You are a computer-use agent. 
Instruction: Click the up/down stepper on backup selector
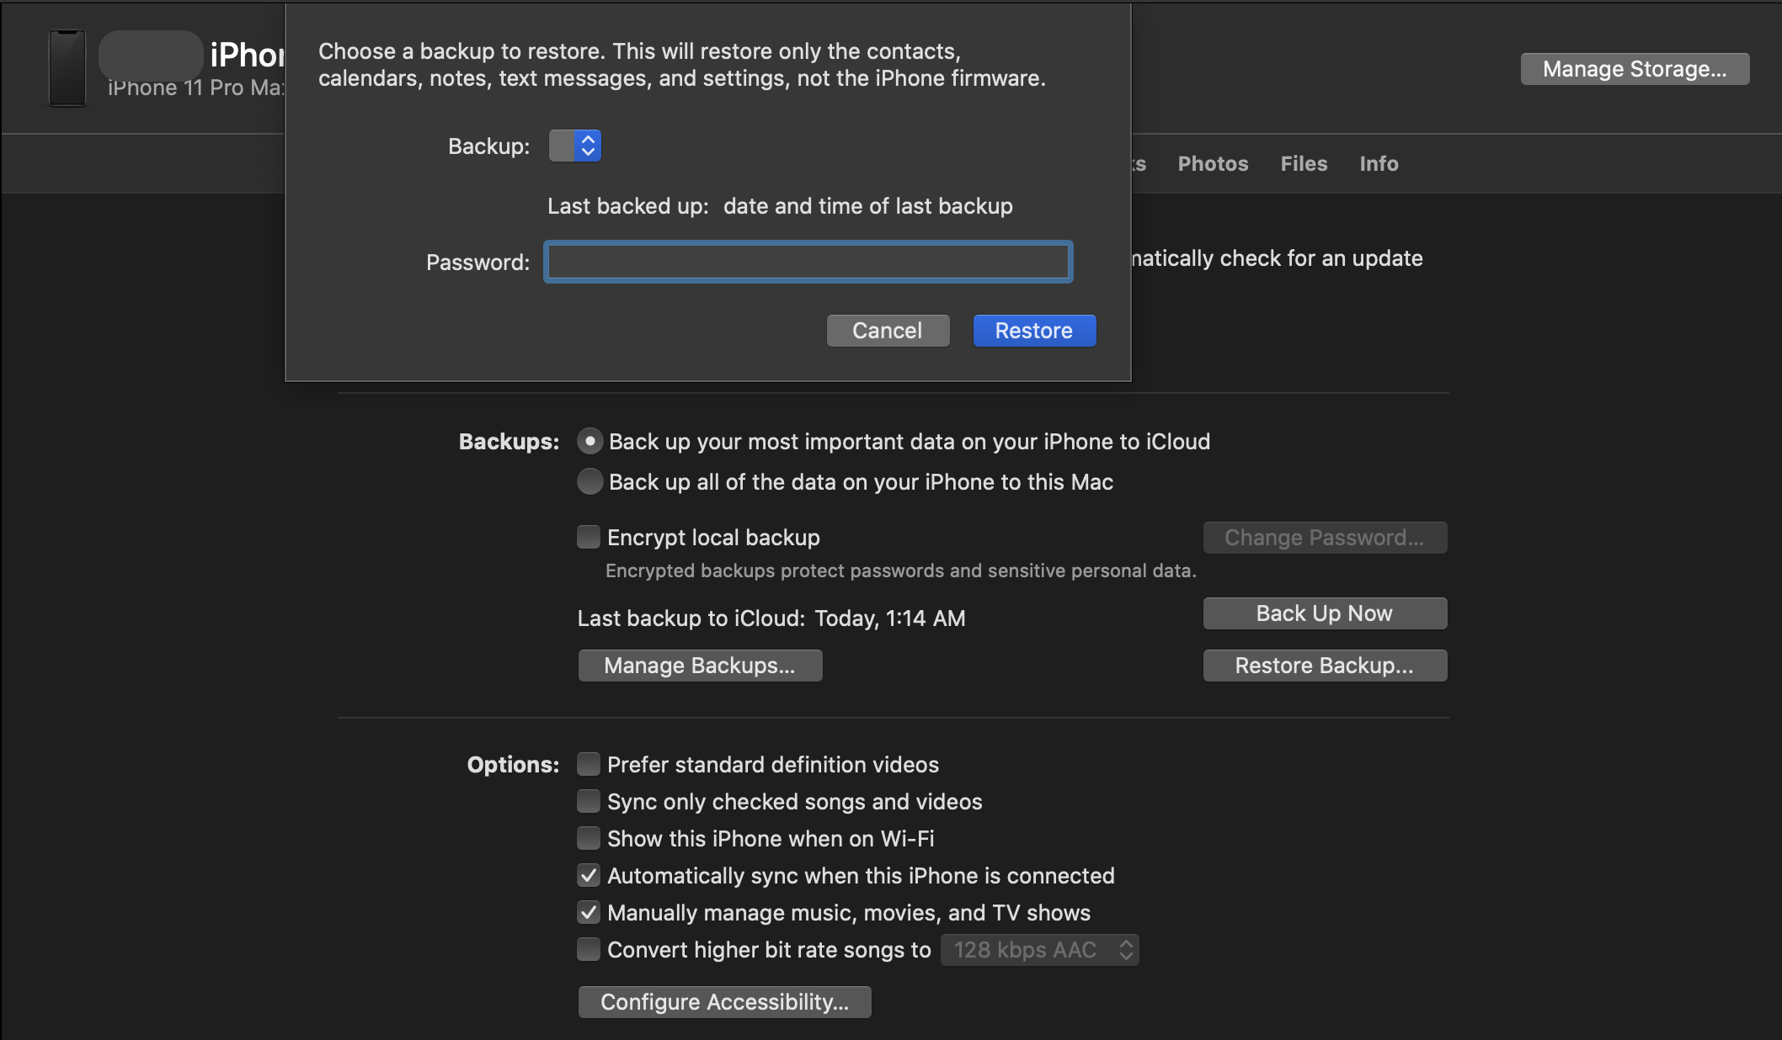(x=586, y=145)
